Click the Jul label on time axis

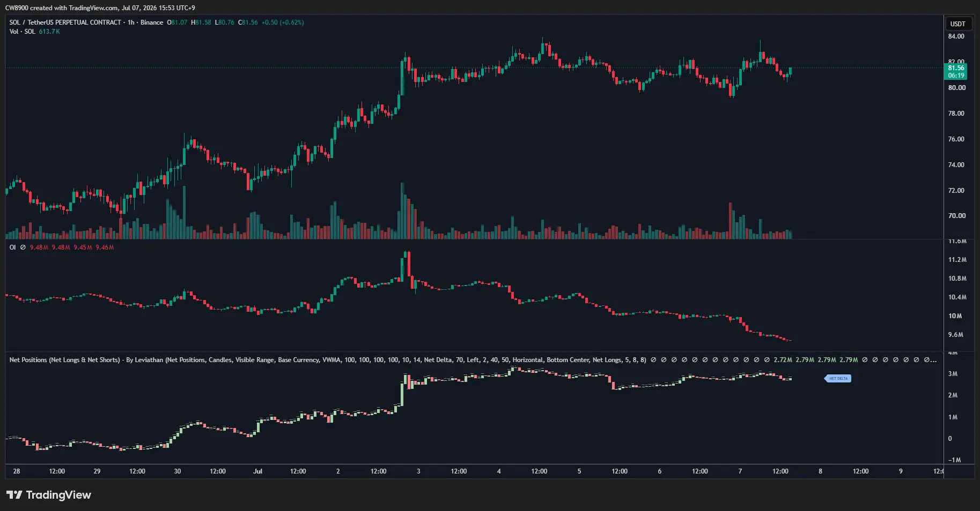pos(258,471)
